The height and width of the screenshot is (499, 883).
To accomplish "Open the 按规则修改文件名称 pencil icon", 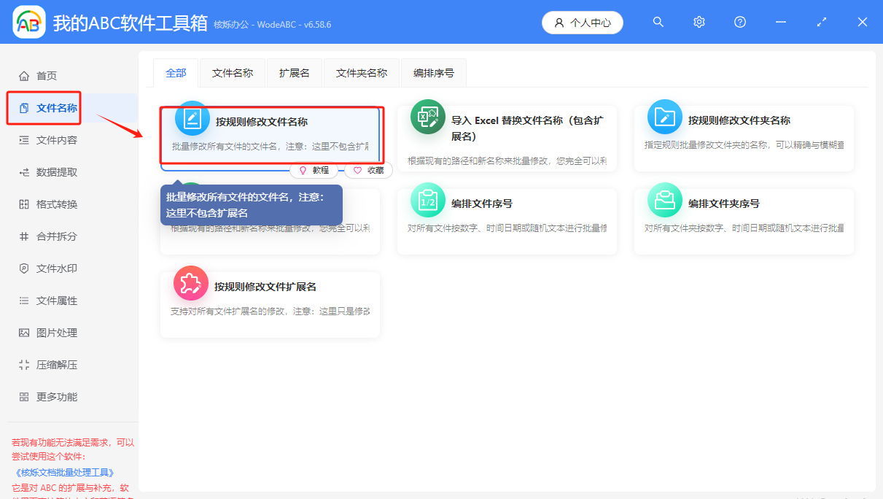I will pos(192,118).
